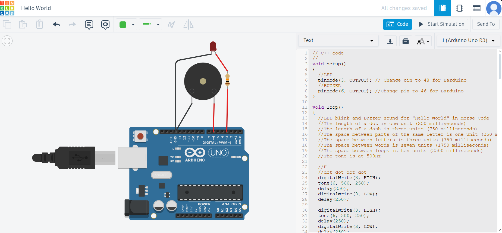Click the All changes saved status
Screen dimensions: 502x233
point(404,8)
